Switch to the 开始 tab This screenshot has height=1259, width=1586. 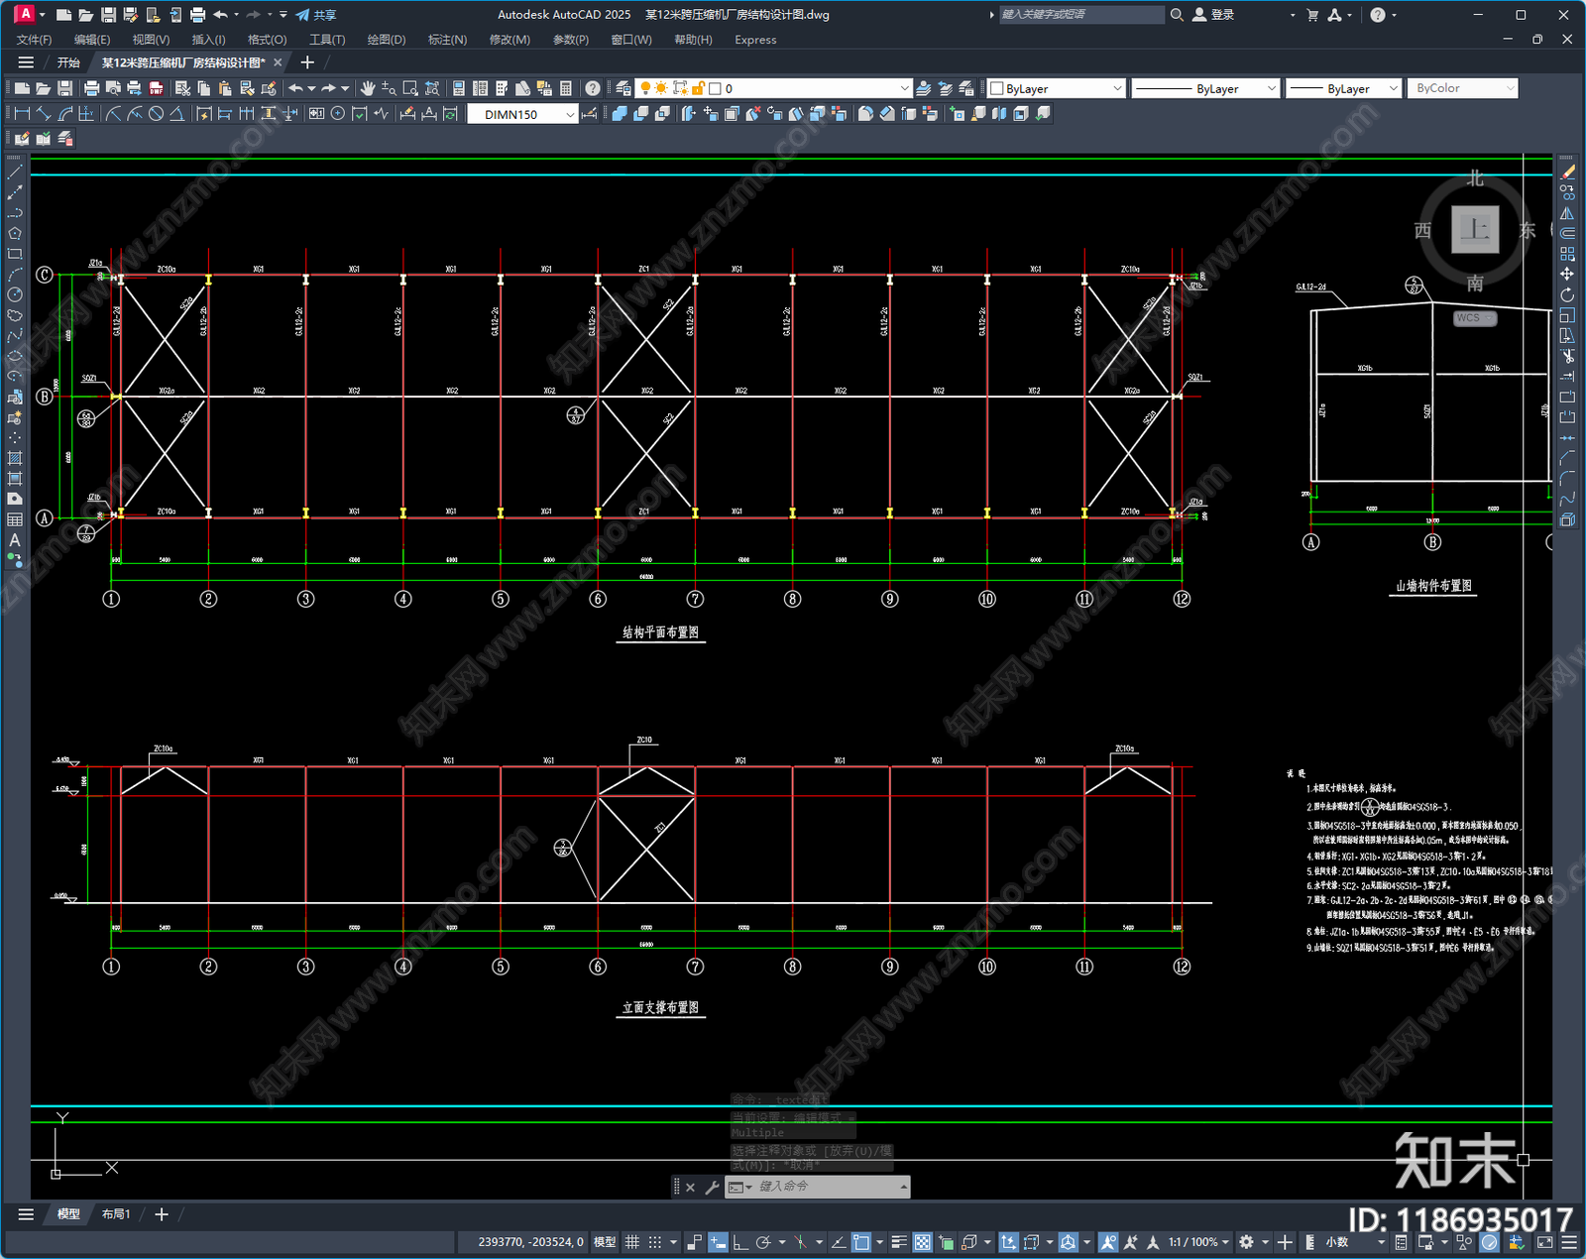(68, 62)
